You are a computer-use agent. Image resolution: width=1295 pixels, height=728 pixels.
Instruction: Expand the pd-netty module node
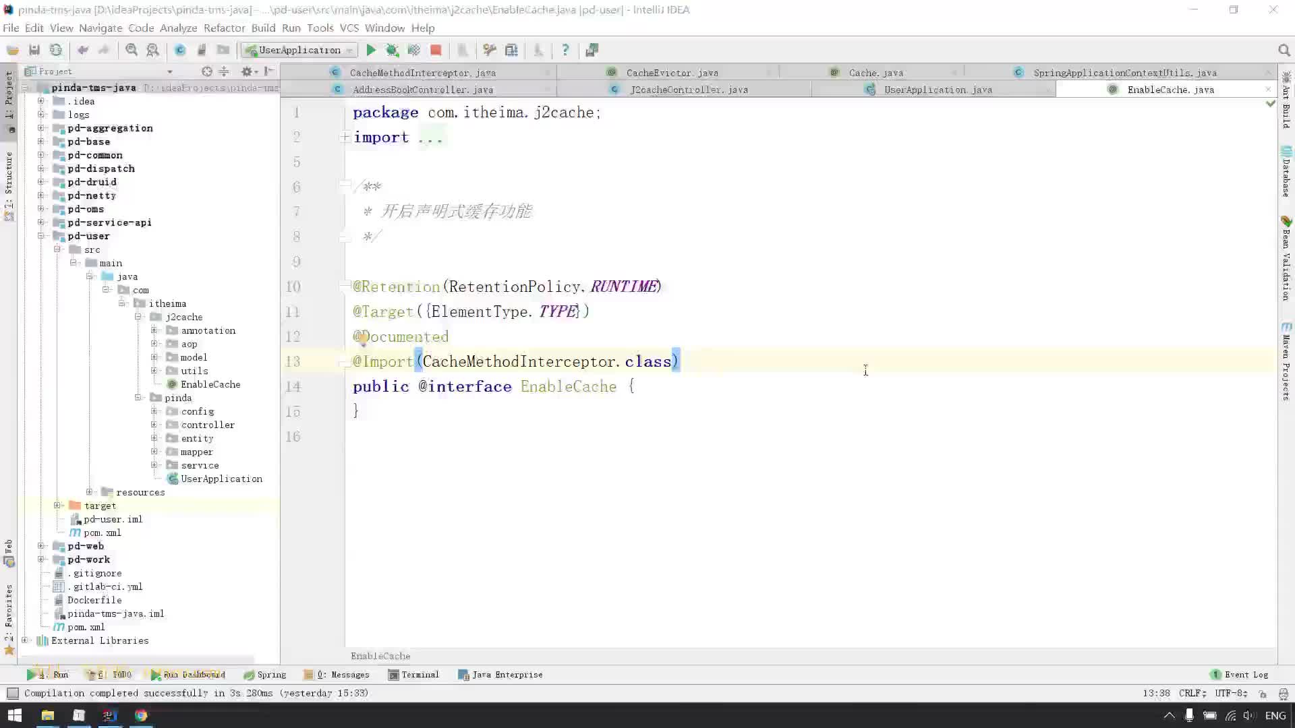point(41,195)
